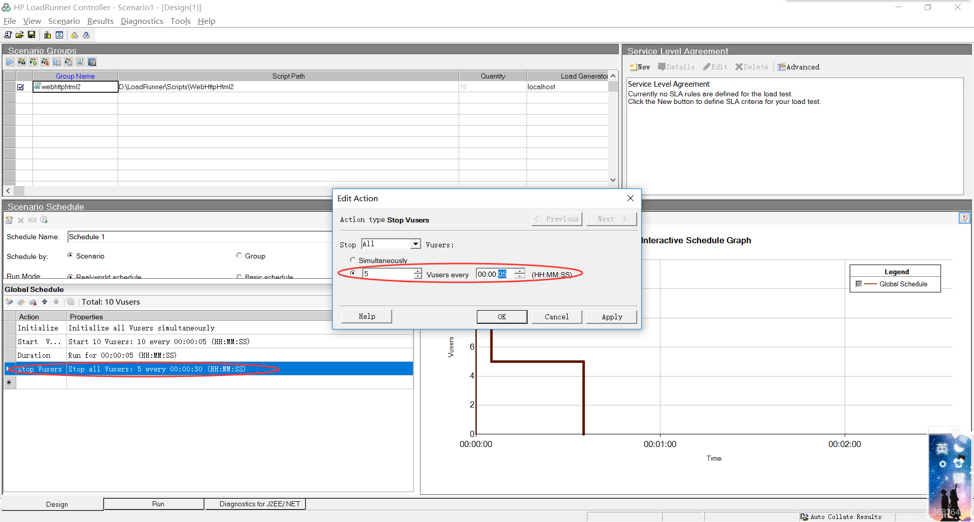Open Run-Time Settings icon in Scenario Groups
Screen dimensions: 974x522
tap(57, 62)
